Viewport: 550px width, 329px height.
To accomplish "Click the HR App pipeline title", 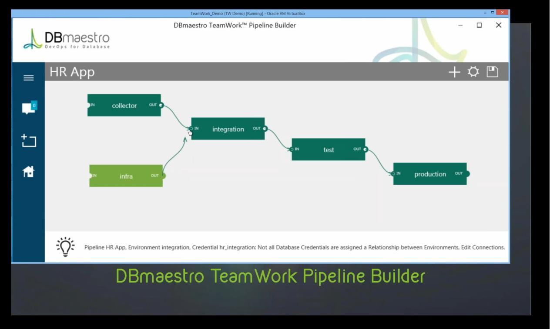I will 72,72.
